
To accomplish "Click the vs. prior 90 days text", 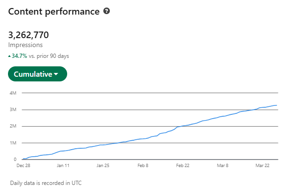I will (x=49, y=56).
